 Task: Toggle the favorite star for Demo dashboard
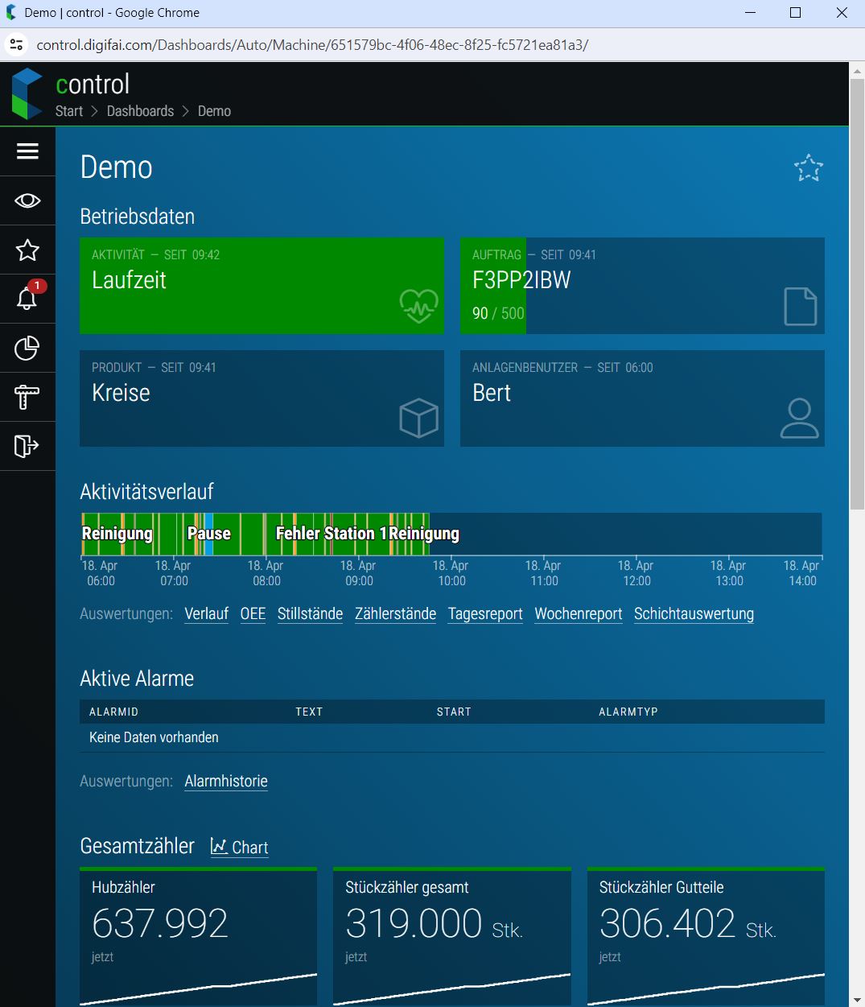pyautogui.click(x=808, y=168)
